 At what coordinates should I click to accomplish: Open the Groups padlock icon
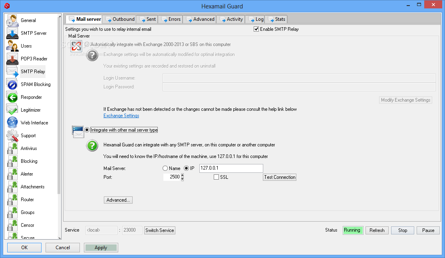pyautogui.click(x=12, y=212)
